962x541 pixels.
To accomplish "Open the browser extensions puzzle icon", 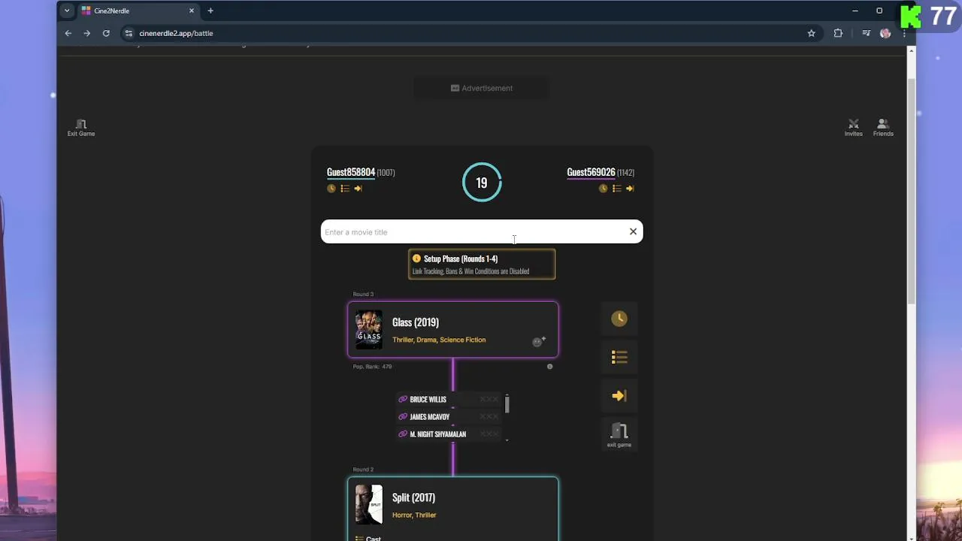I will coord(838,33).
